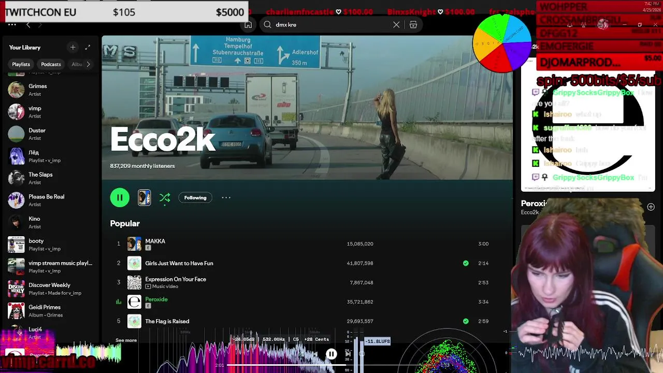Open vimp artist in library
This screenshot has width=663, height=373.
click(50, 112)
